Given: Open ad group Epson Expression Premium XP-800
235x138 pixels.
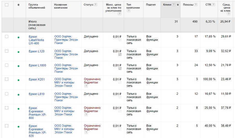Looking at the screenshot, I should point(38,113).
